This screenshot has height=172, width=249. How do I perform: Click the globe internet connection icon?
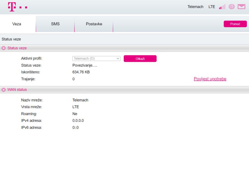pos(232,7)
